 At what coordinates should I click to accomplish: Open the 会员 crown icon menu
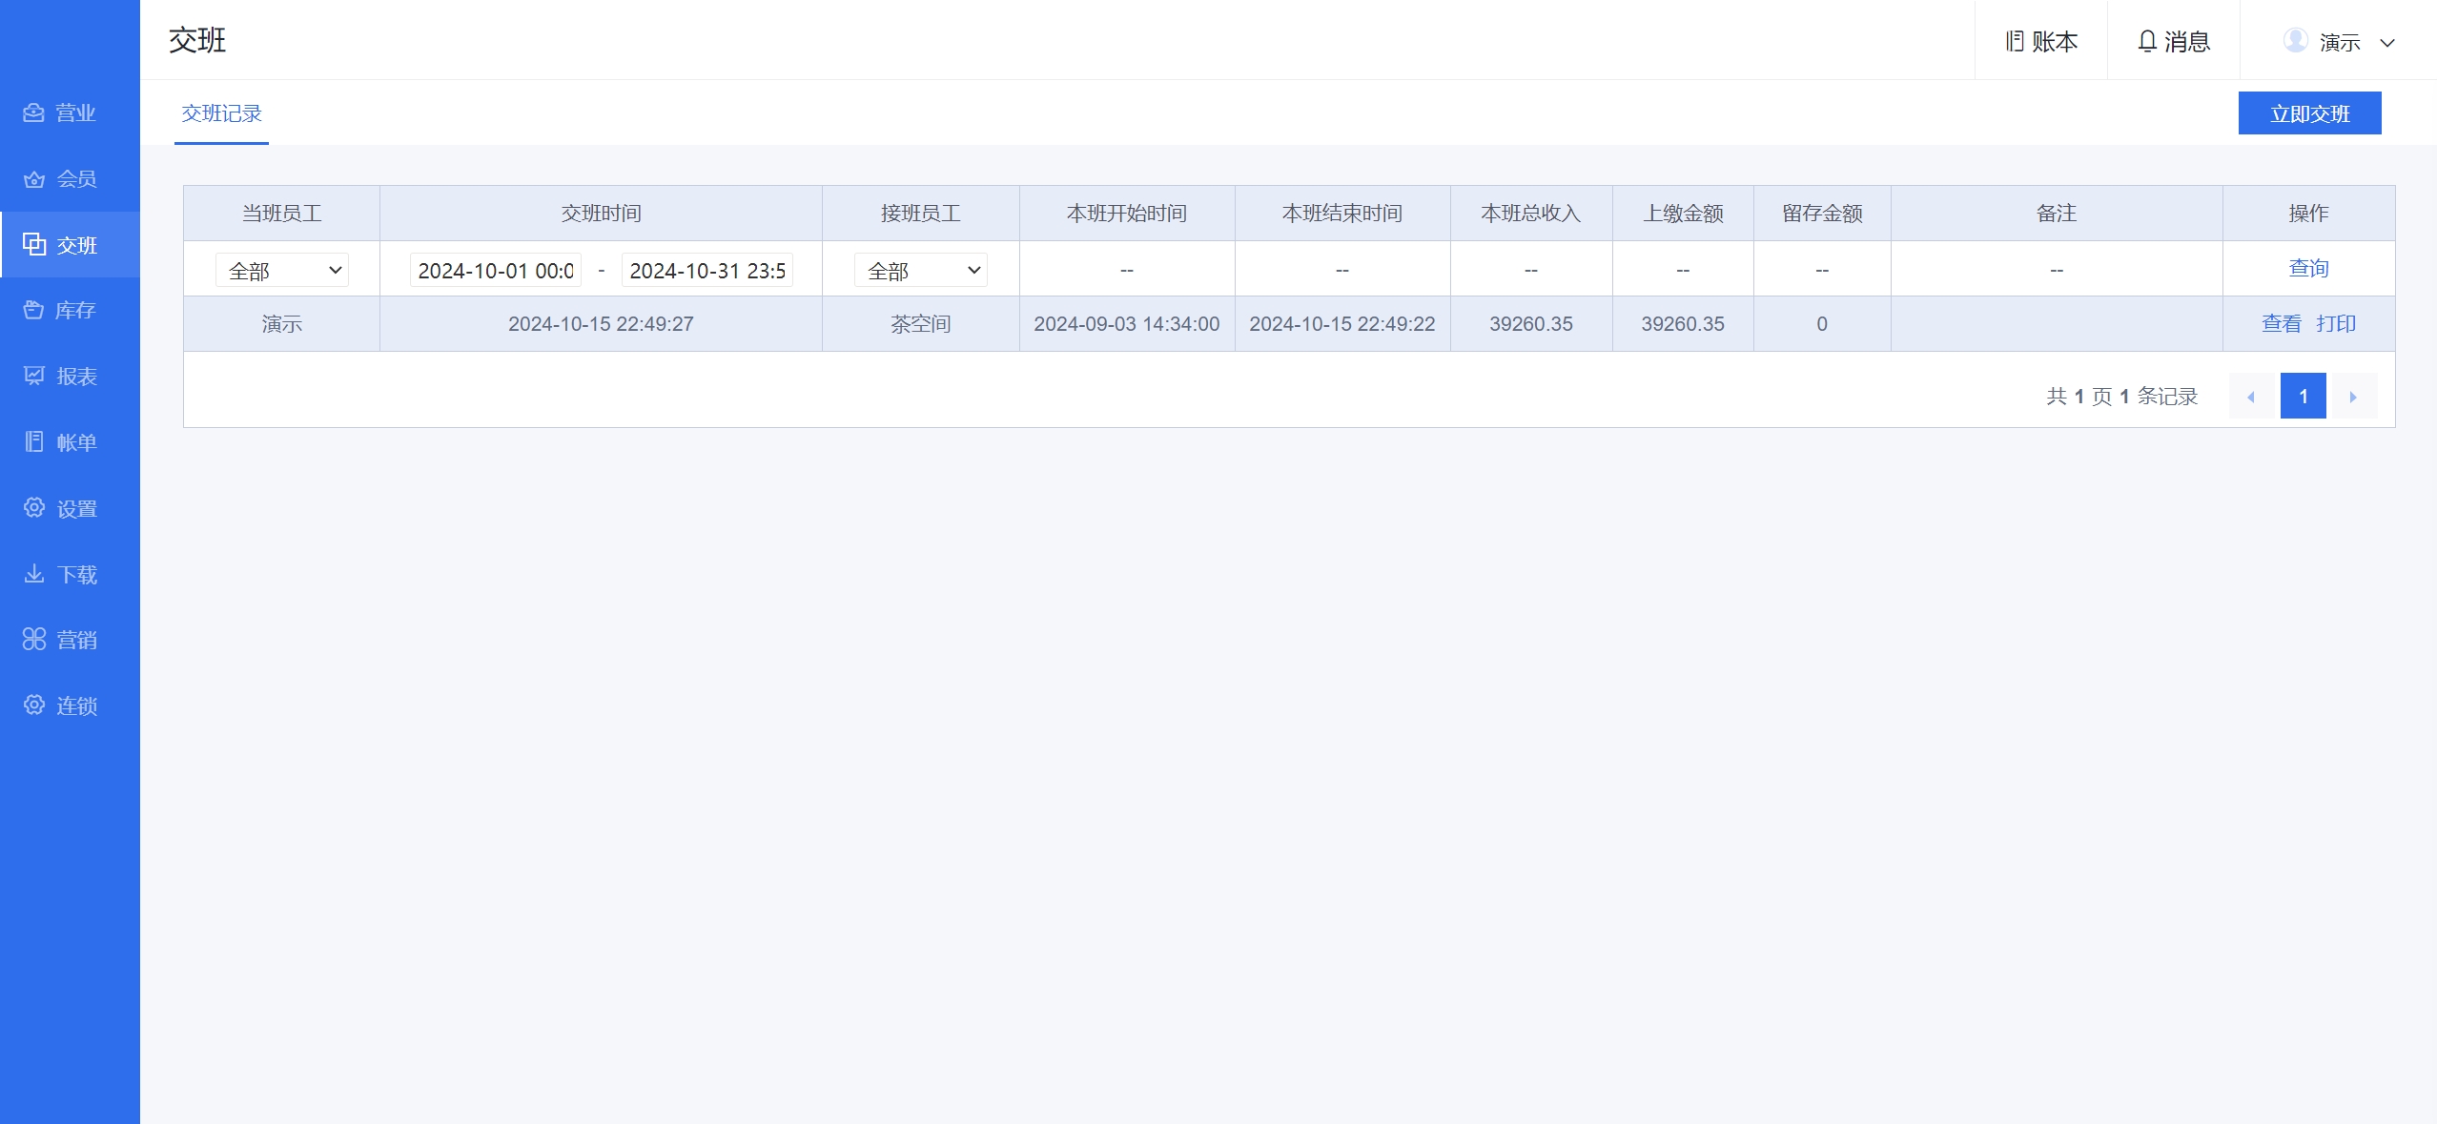pos(34,179)
